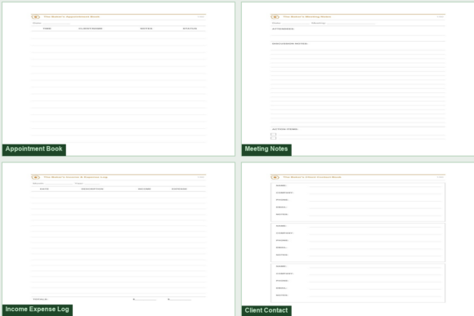
Task: Click the first action item checkbox in Meeting Notes
Action: [x=274, y=134]
